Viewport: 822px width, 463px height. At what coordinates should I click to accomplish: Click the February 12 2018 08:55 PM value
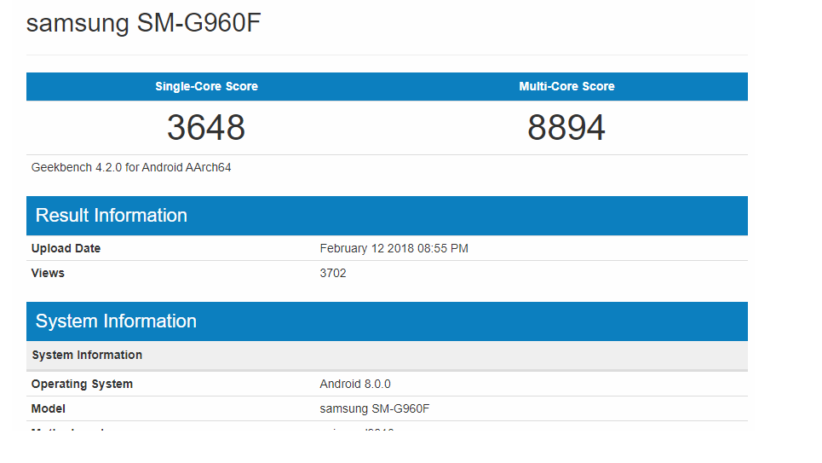click(x=394, y=248)
